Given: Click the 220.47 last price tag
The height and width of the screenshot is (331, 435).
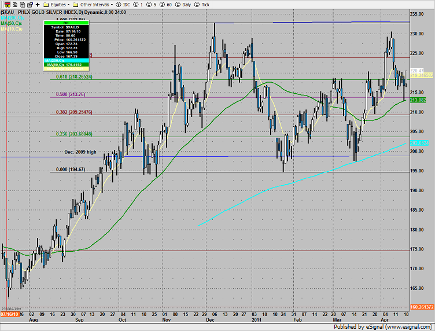Looking at the screenshot, I should pos(417,71).
